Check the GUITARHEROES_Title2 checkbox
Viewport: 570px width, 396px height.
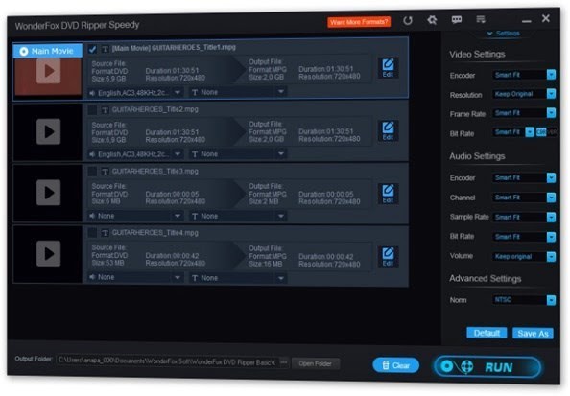point(92,110)
